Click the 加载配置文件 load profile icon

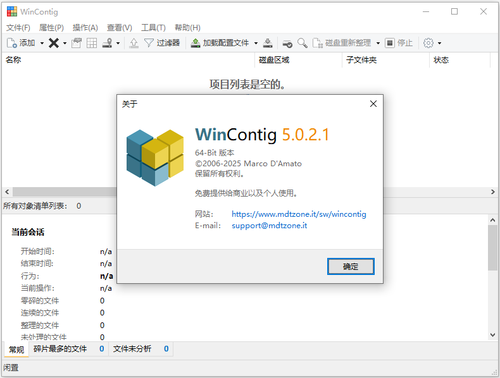[196, 43]
